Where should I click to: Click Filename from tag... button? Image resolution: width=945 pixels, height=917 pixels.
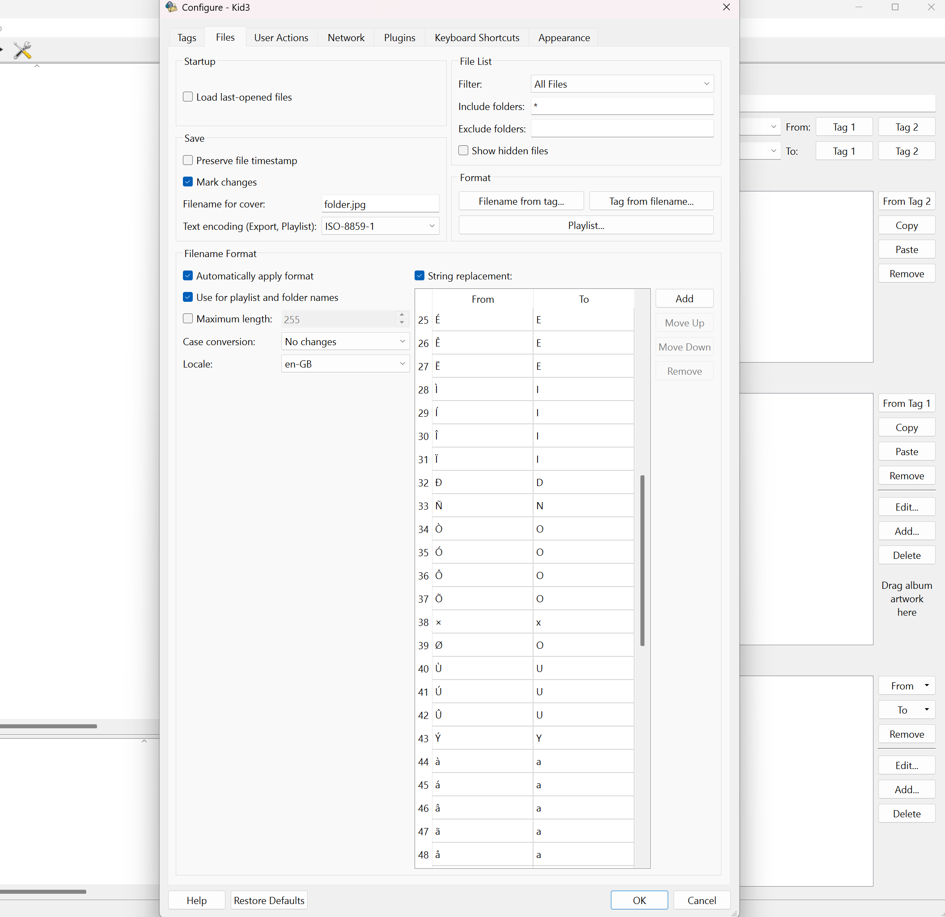pos(521,201)
